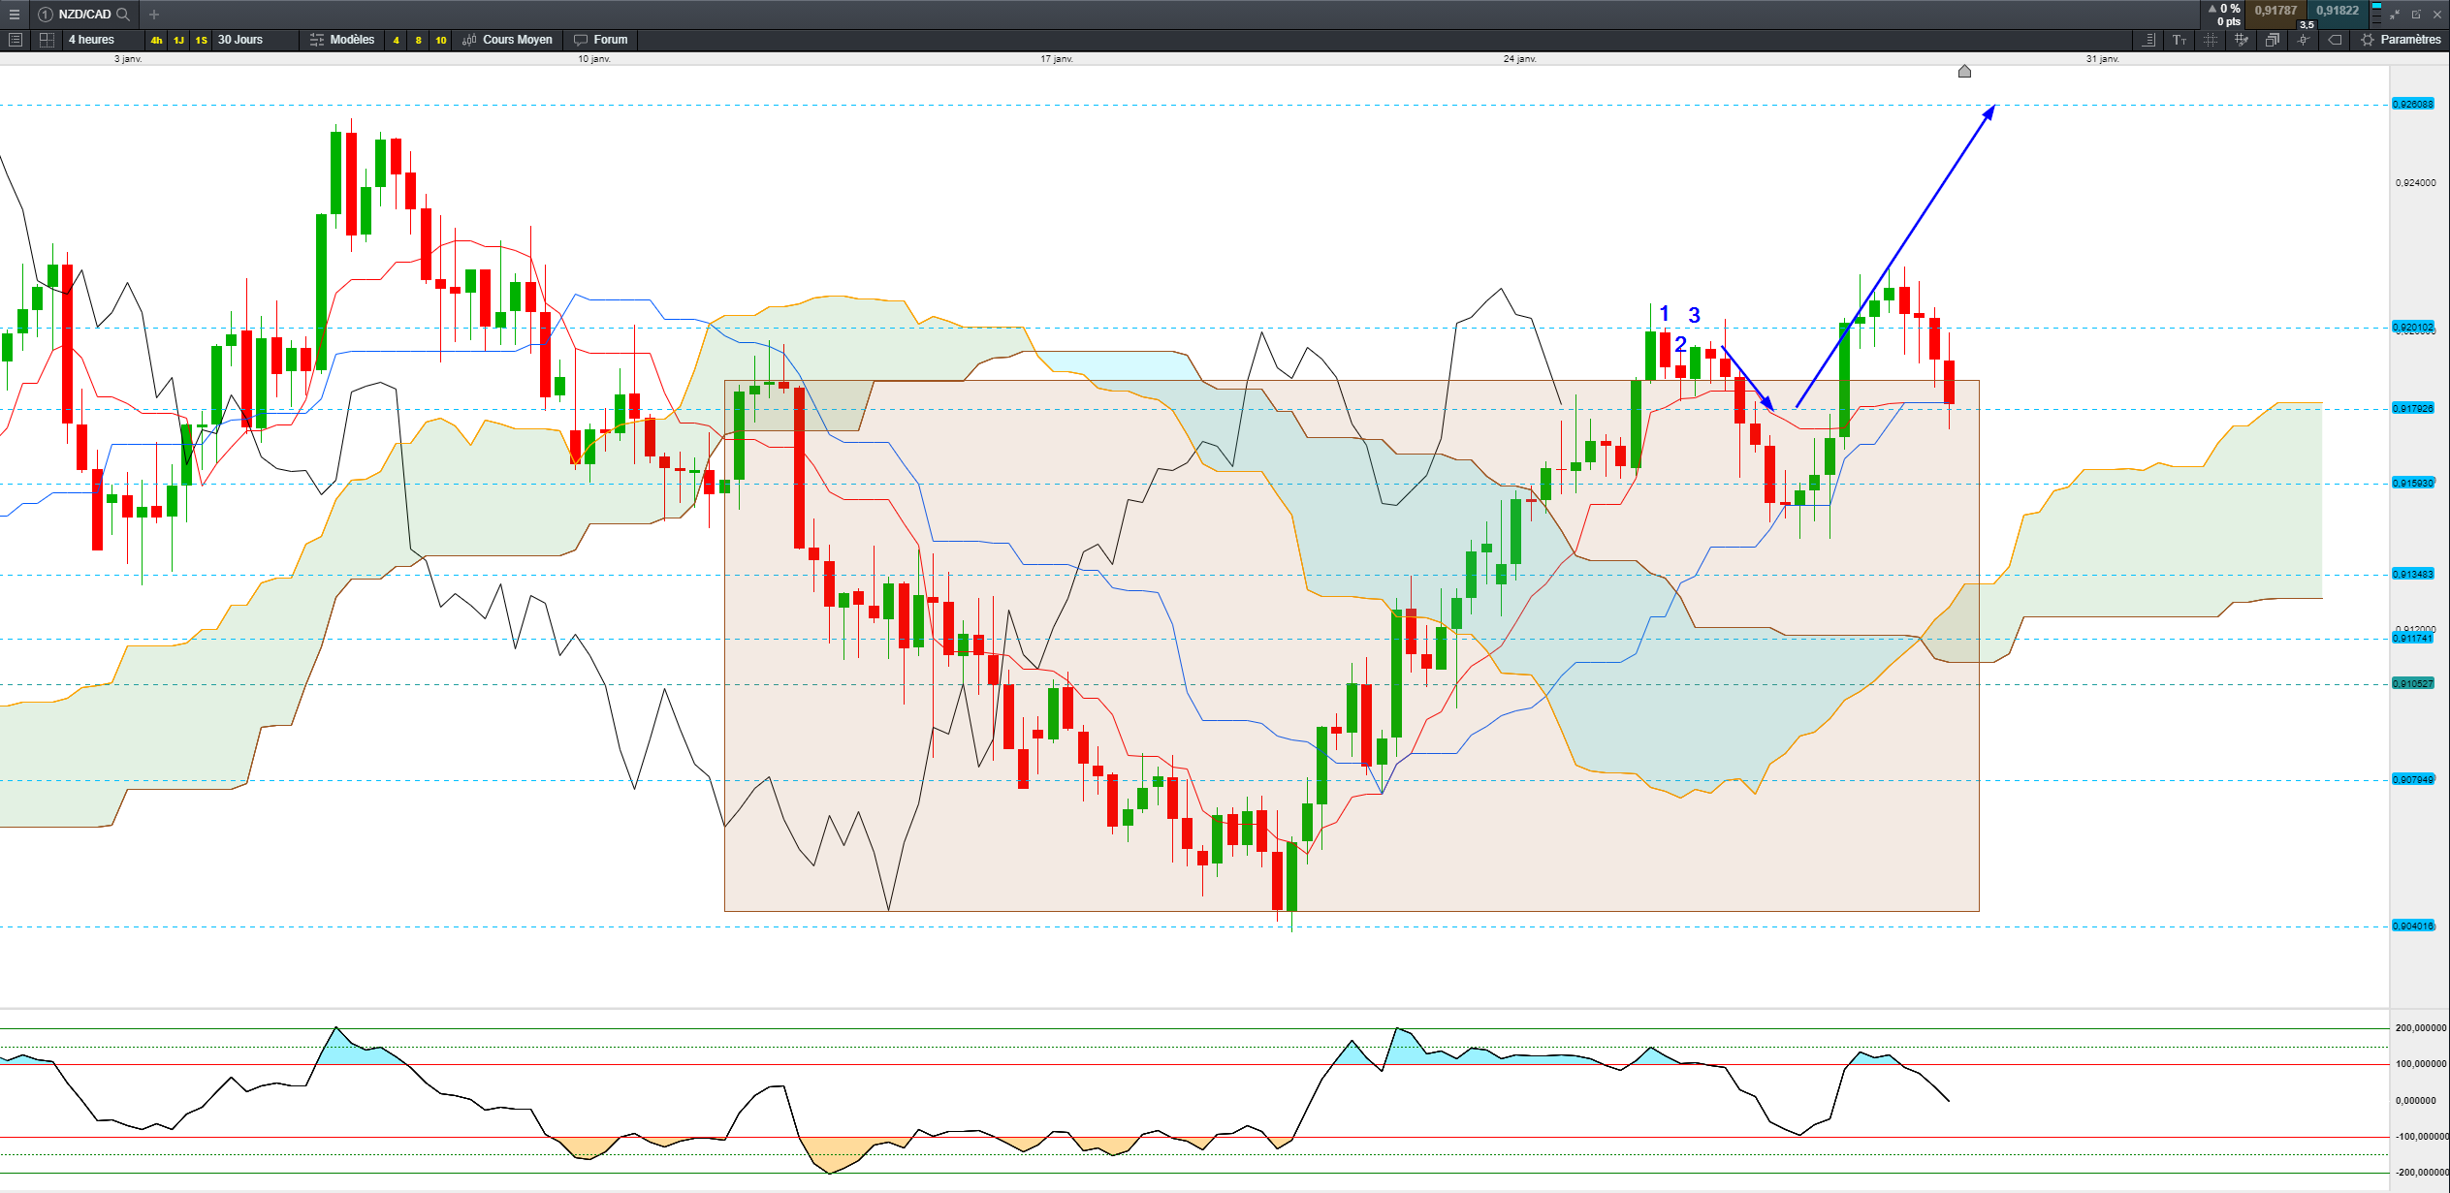This screenshot has width=2450, height=1193.
Task: Open the Modèles templates menu
Action: pyautogui.click(x=342, y=40)
